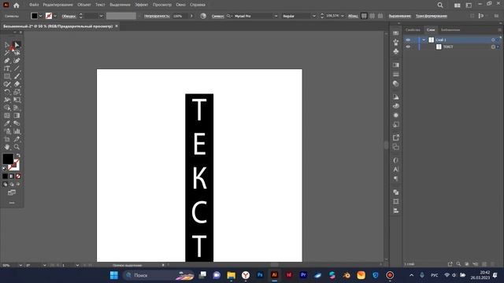This screenshot has height=283, width=504.
Task: Select the Magic Wand tool
Action: click(x=7, y=53)
